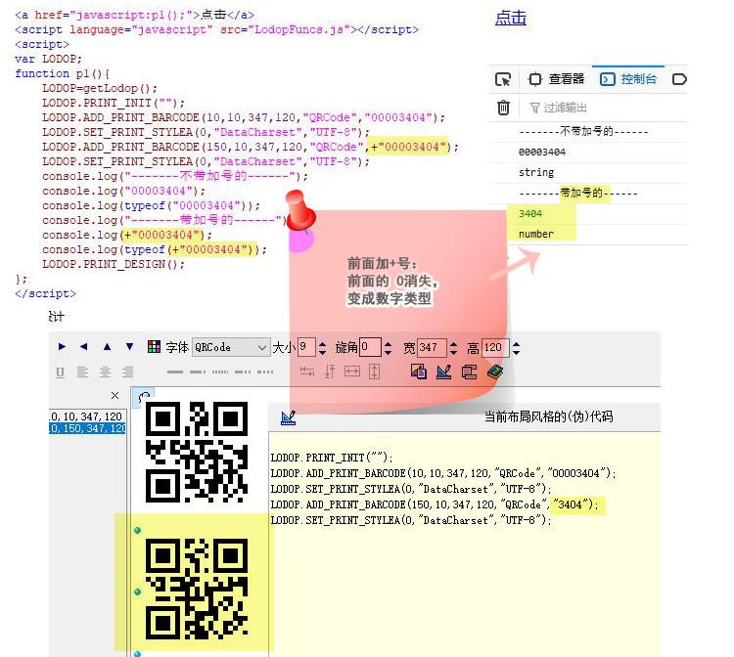
Task: Clear console with the trash icon
Action: [503, 108]
